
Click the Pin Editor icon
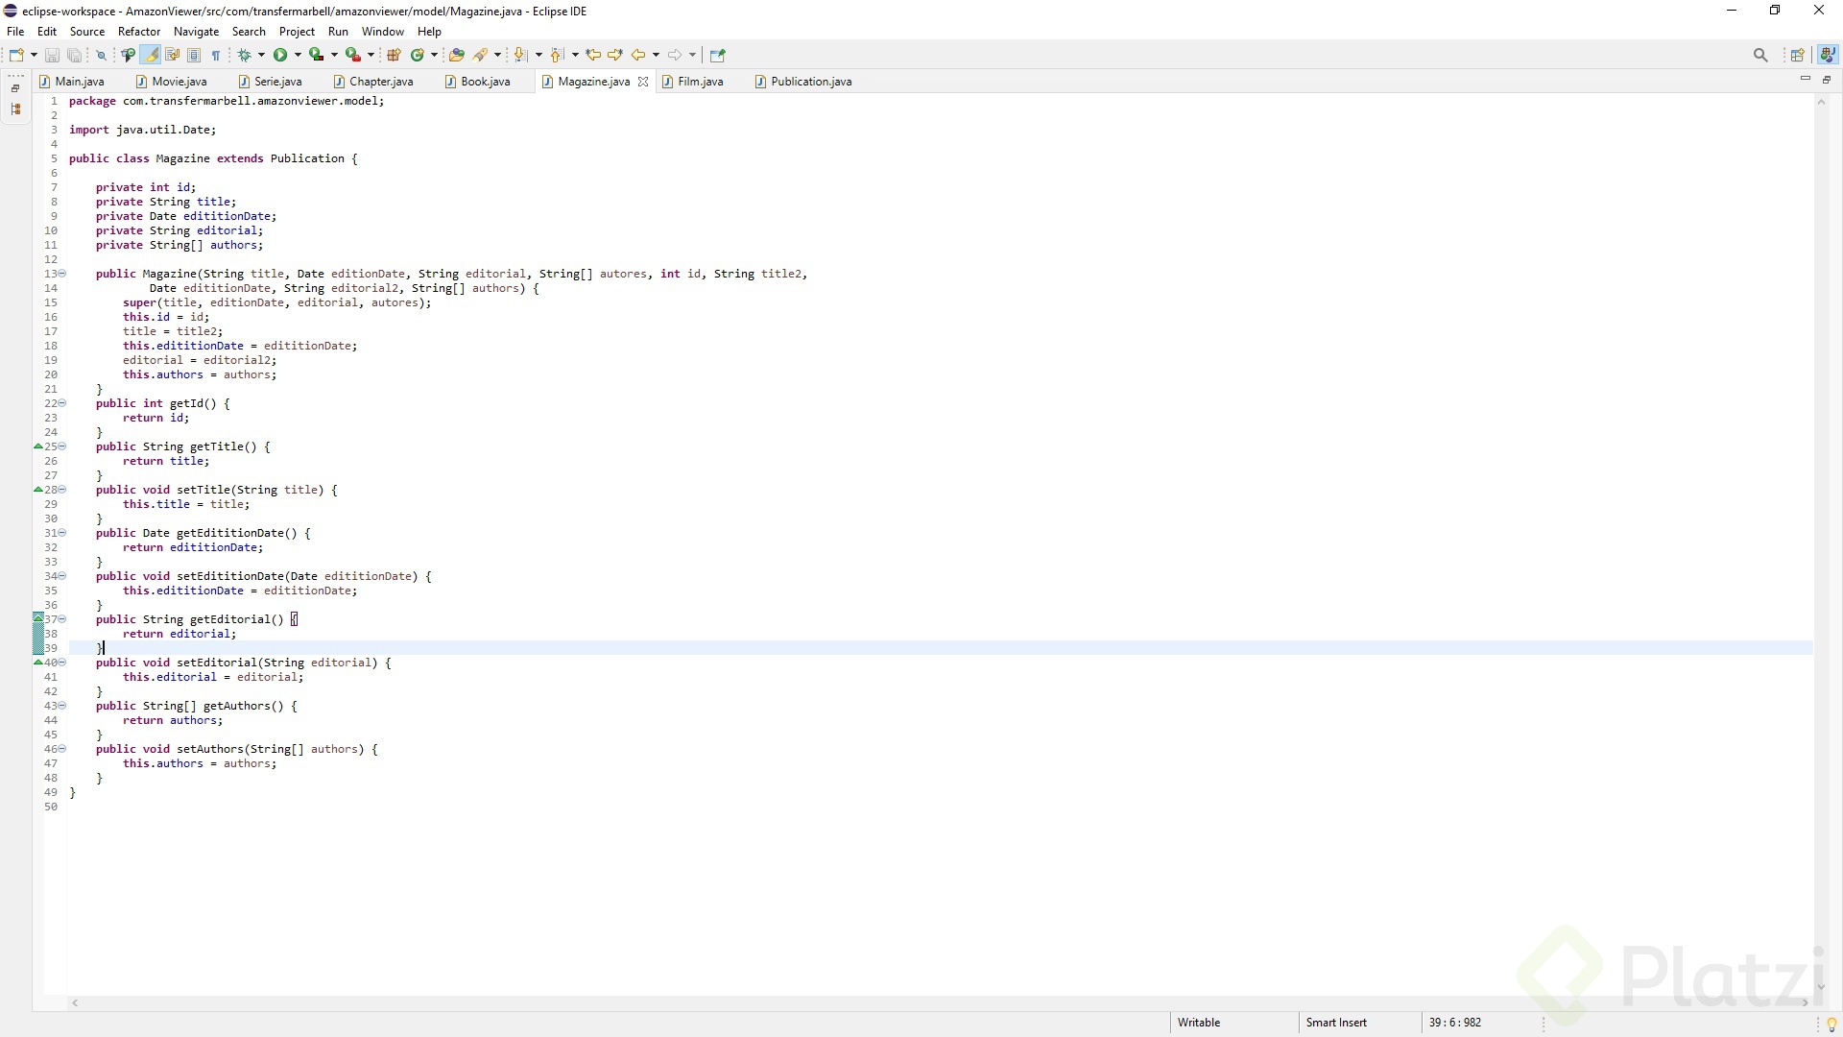pyautogui.click(x=717, y=55)
